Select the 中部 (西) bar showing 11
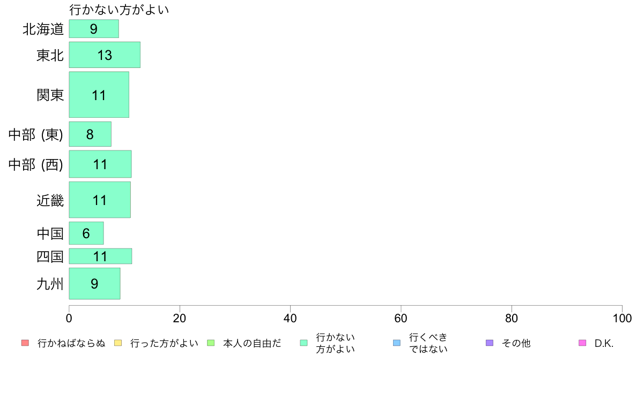 [100, 164]
